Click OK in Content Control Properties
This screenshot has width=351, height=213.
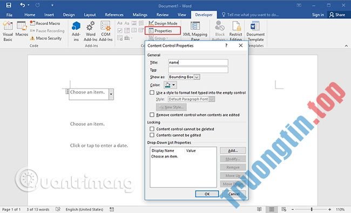point(207,194)
